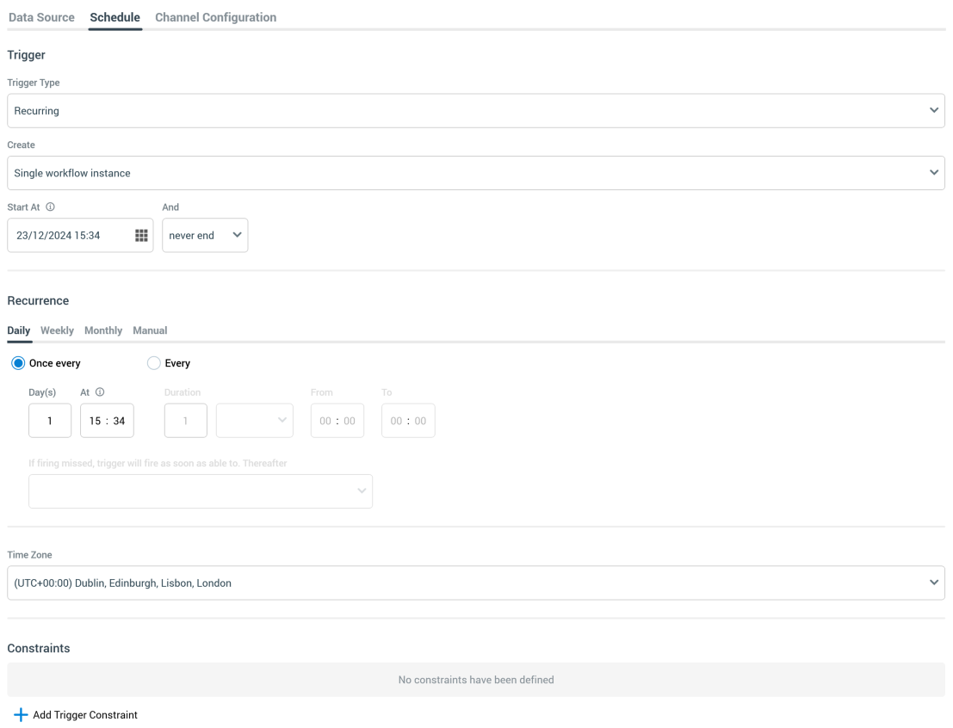Open the never end dropdown
Viewport: 953px width, 728px height.
tap(205, 236)
